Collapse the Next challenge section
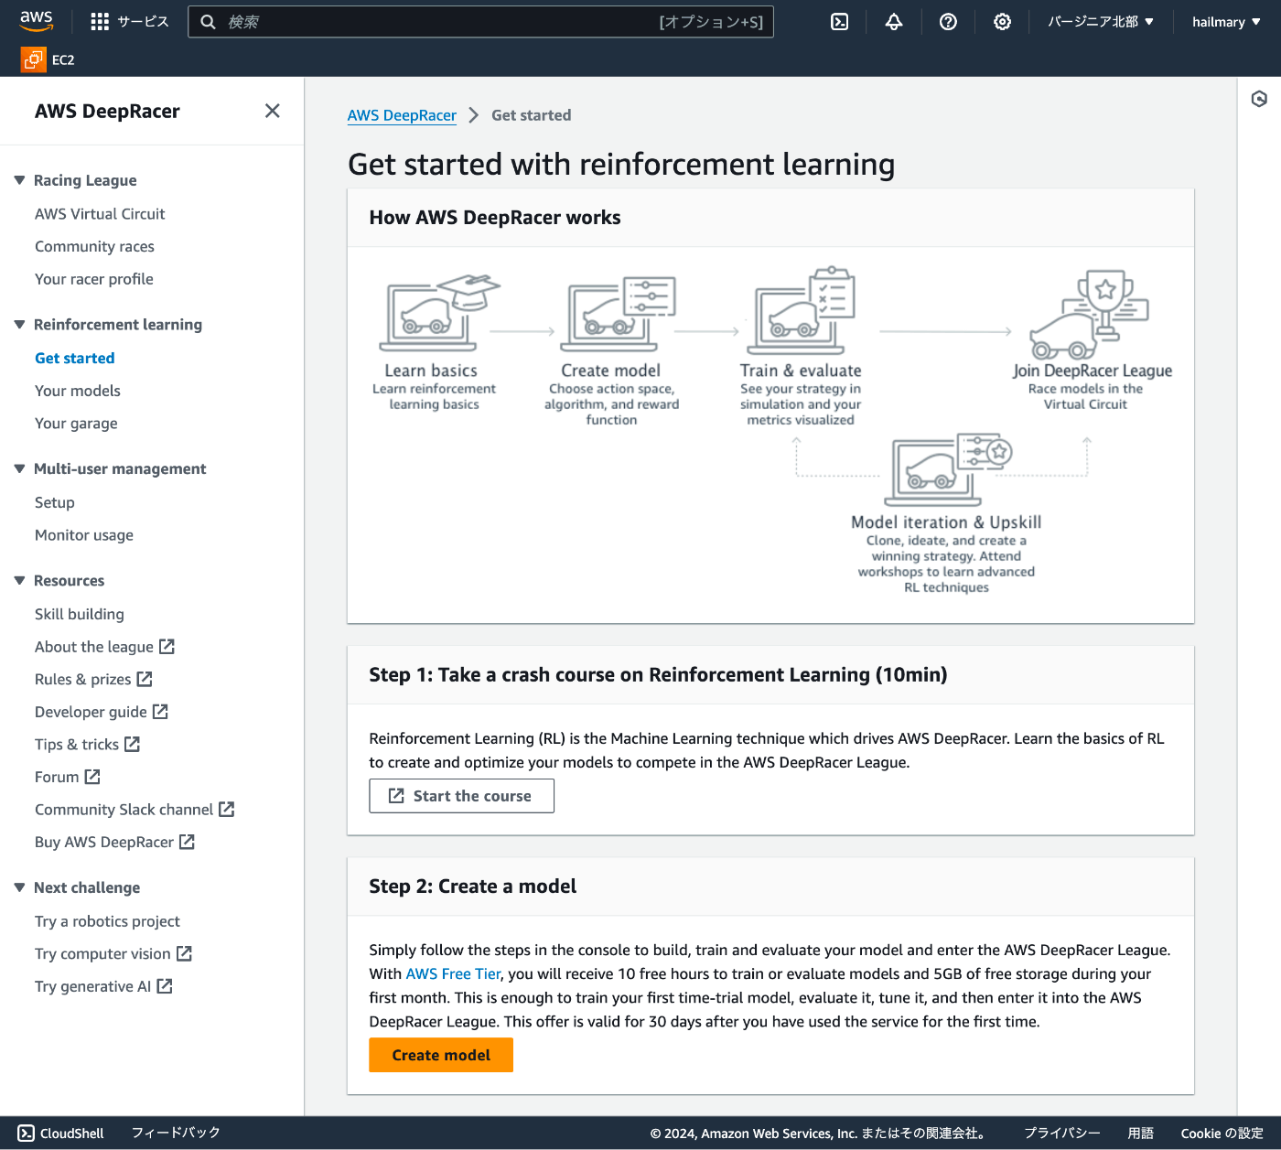Screen dimensions: 1281x1150 point(19,887)
